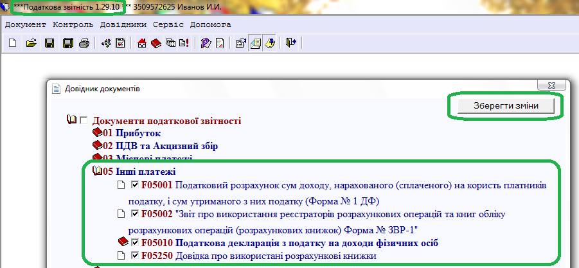579x268 pixels.
Task: Click the New document toolbar icon
Action: coord(13,44)
